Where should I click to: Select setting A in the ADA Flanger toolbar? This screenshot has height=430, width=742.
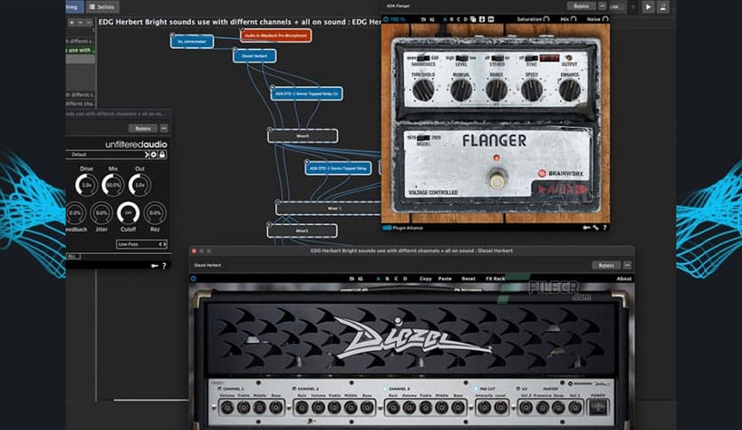pos(445,20)
